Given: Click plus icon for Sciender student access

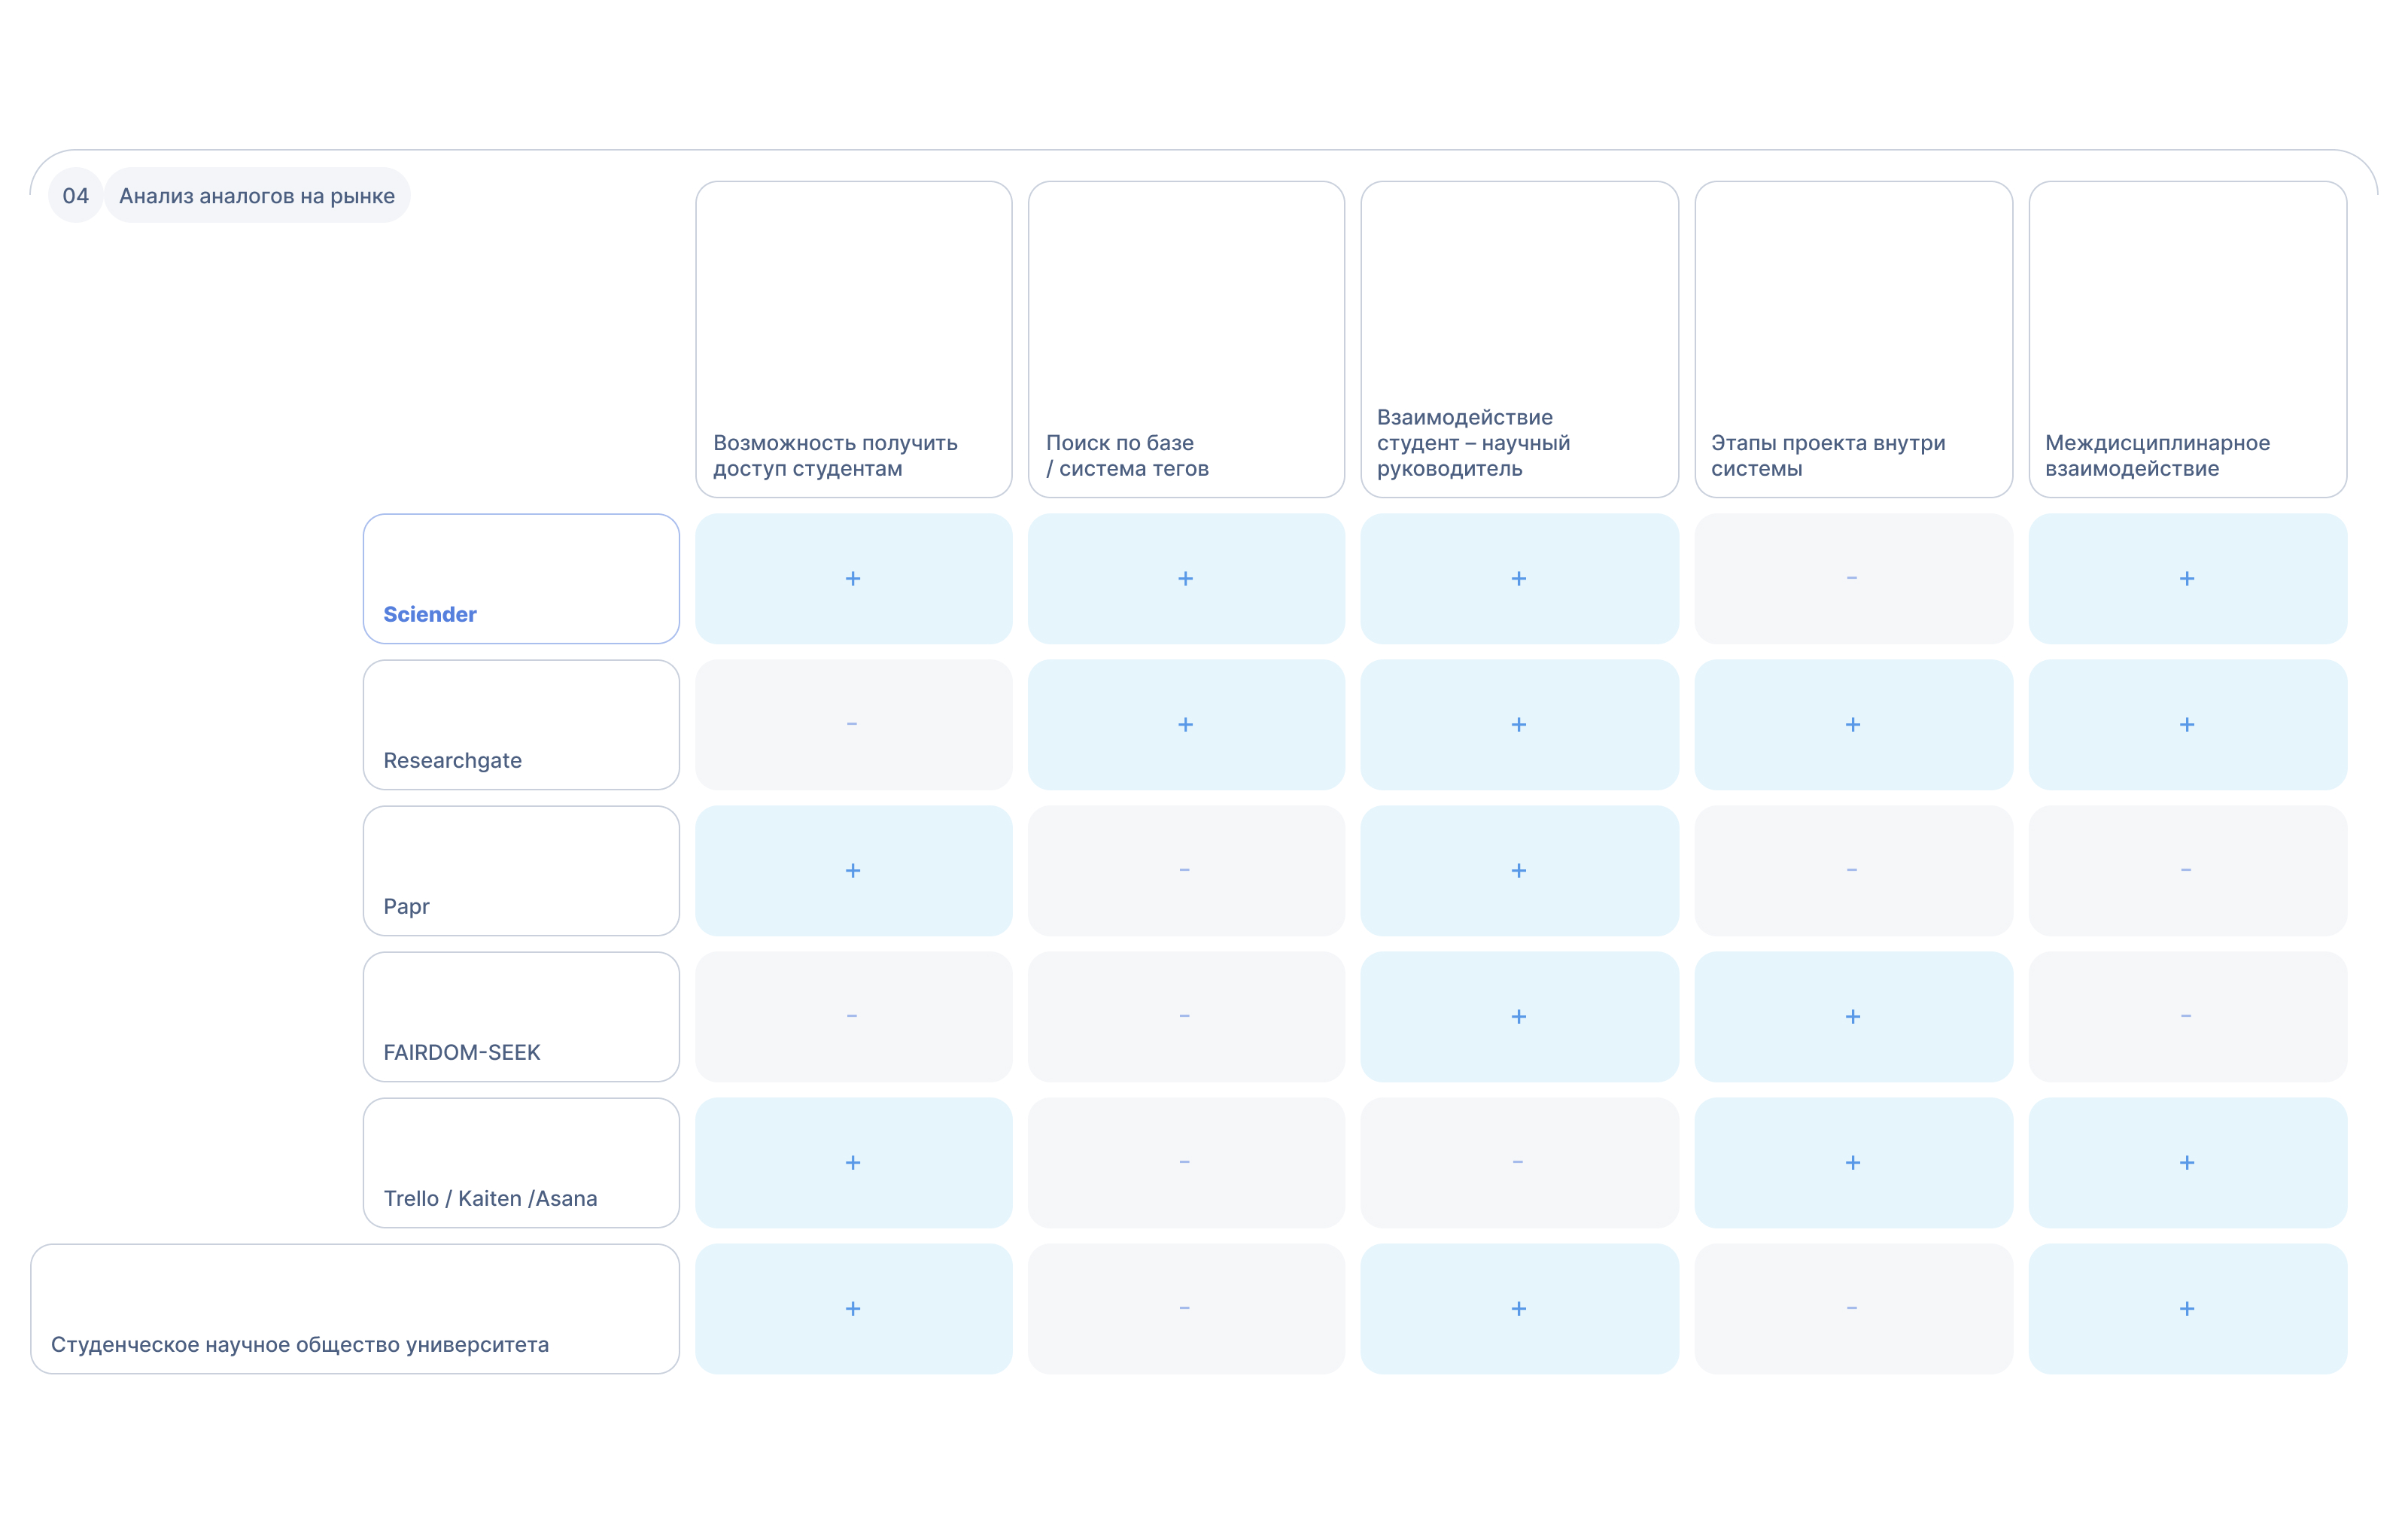Looking at the screenshot, I should click(852, 578).
